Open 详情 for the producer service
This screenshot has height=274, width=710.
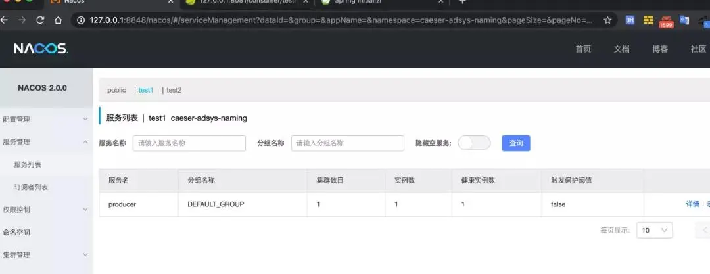point(692,204)
